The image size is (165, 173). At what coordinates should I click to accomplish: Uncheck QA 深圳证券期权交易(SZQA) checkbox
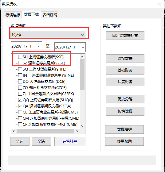[20, 106]
